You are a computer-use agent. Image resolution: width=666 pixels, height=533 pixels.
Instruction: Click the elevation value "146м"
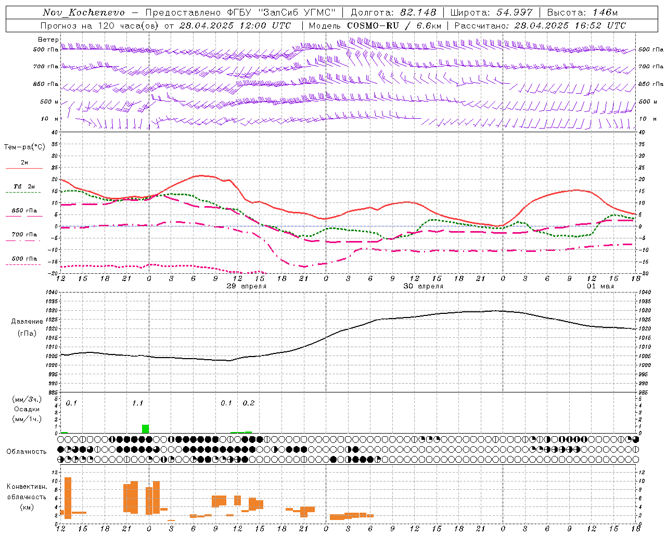605,12
